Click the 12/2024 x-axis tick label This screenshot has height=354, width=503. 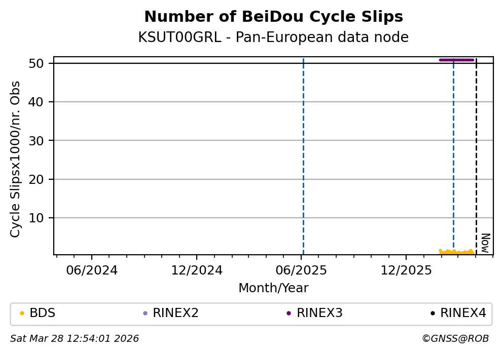197,270
